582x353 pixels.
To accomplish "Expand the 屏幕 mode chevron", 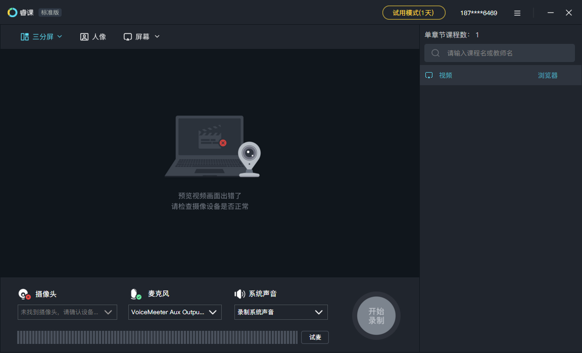I will pyautogui.click(x=157, y=36).
